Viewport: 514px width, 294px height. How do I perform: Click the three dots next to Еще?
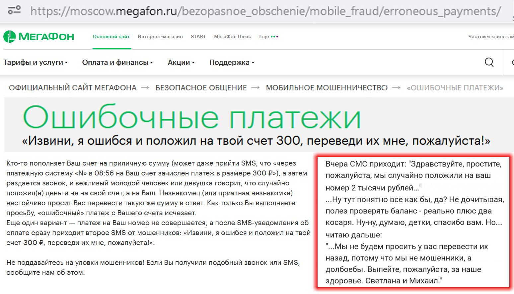click(x=274, y=37)
